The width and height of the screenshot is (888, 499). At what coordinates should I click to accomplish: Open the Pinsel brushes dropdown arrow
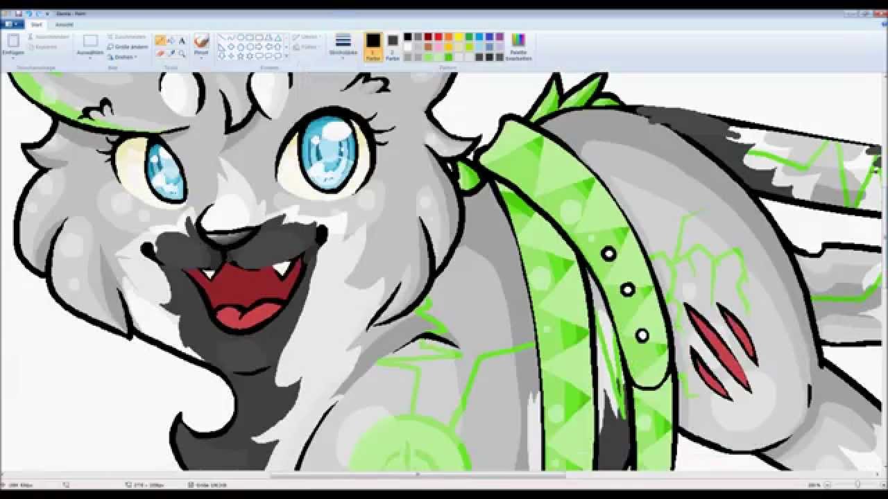click(201, 58)
